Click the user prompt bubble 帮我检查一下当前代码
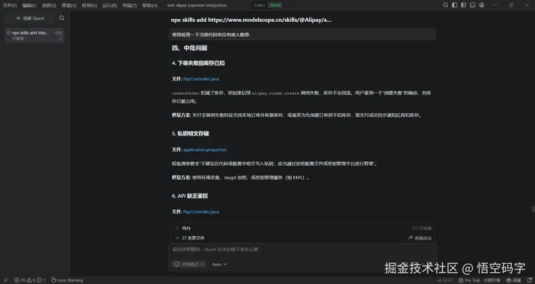Image resolution: width=535 pixels, height=284 pixels. point(302,35)
